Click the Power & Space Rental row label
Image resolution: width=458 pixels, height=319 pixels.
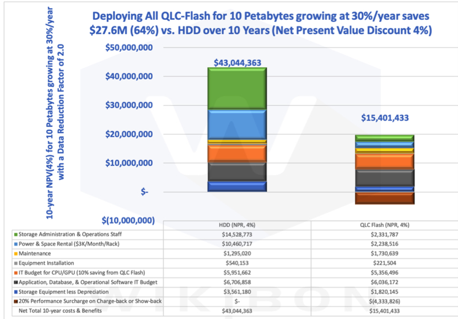click(69, 244)
